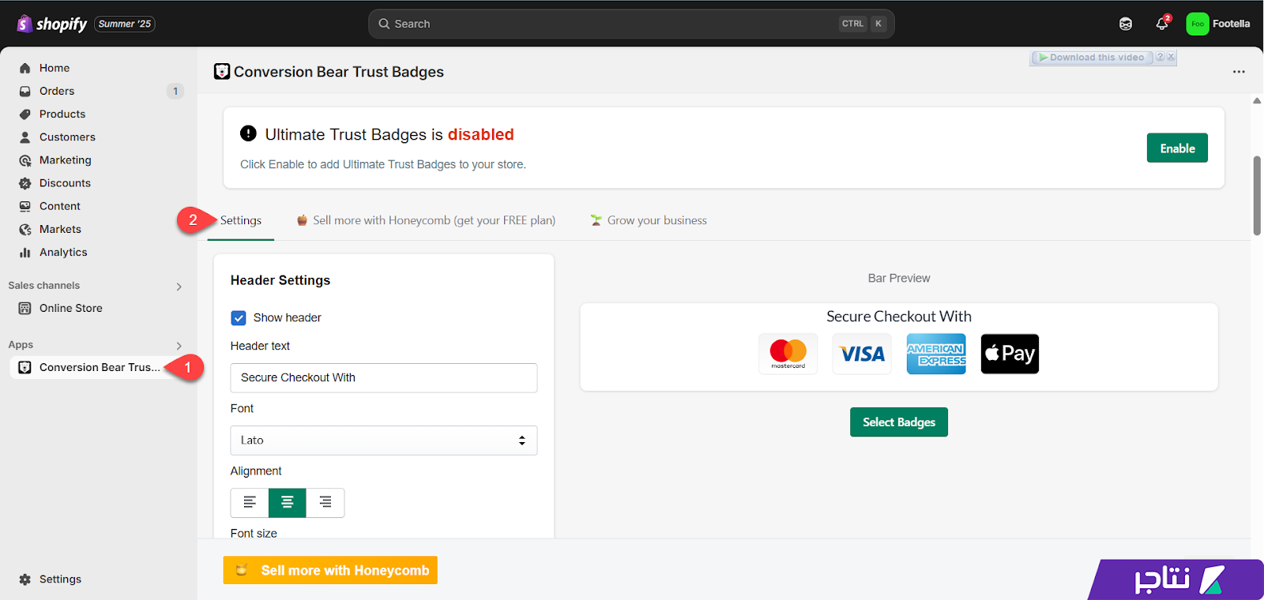Click the Home house icon
The height and width of the screenshot is (600, 1264).
coord(24,68)
